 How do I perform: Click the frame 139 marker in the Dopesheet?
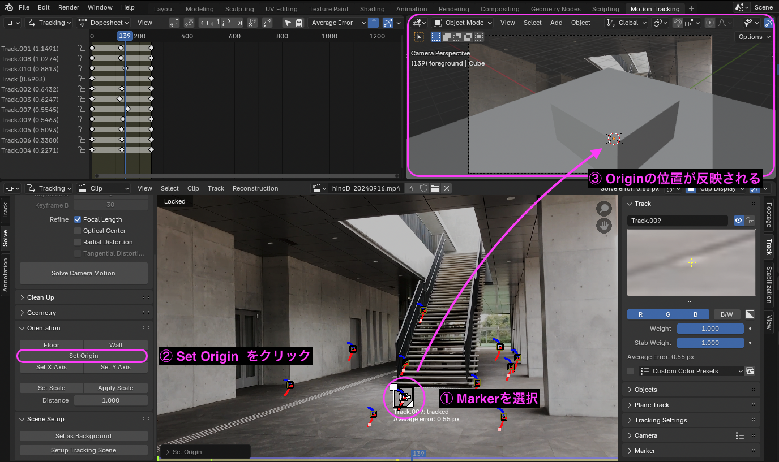coord(125,36)
